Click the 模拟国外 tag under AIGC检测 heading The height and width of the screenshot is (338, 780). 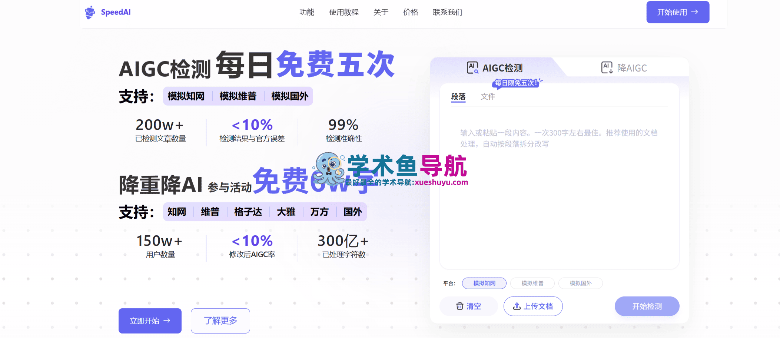pyautogui.click(x=290, y=96)
